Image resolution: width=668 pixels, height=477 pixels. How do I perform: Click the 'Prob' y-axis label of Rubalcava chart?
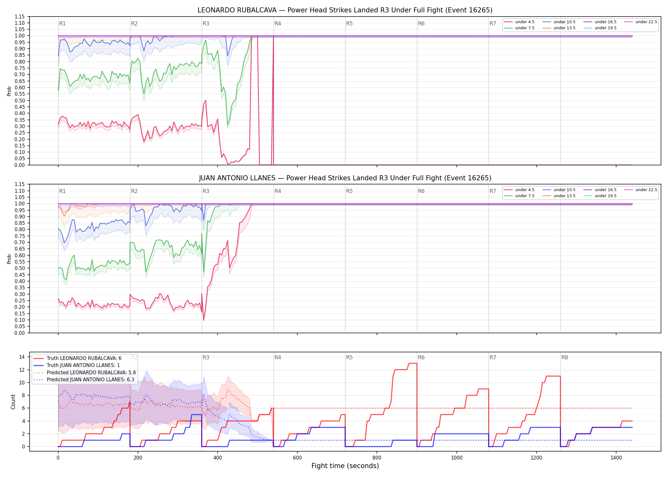point(9,91)
